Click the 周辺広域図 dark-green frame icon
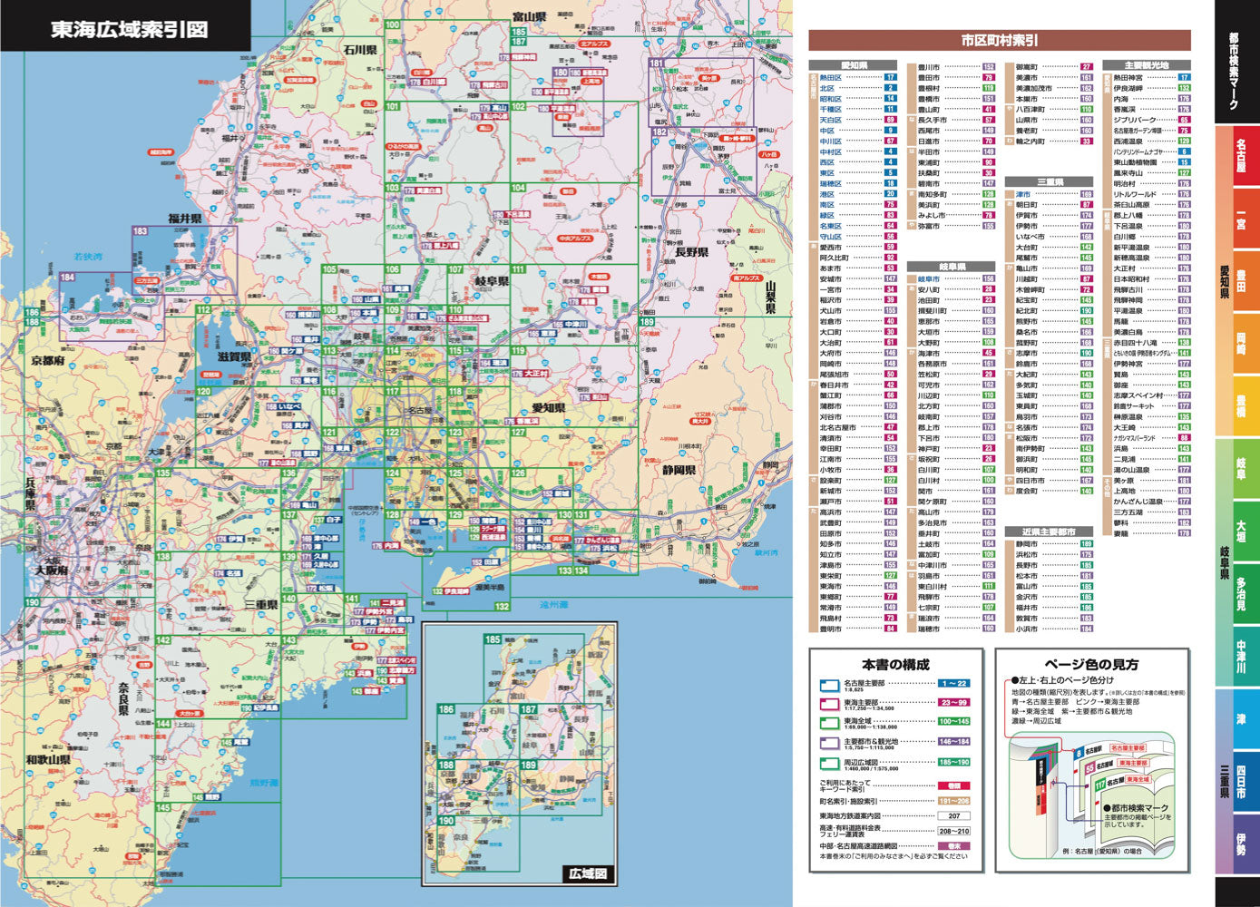Viewport: 1260px width, 907px height. pos(830,762)
